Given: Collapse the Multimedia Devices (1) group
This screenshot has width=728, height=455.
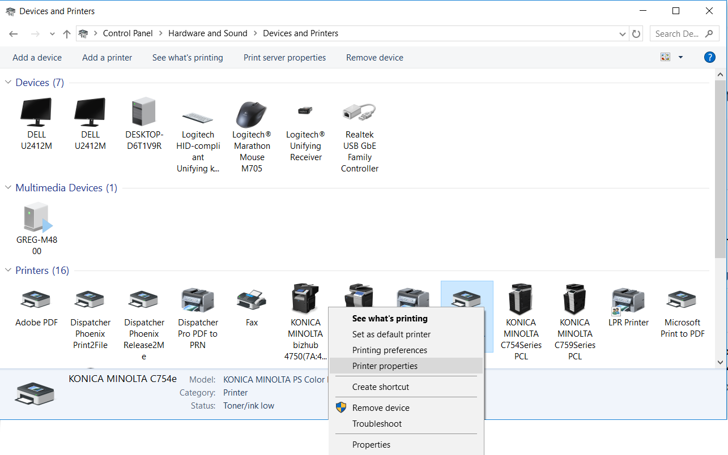Looking at the screenshot, I should point(8,188).
